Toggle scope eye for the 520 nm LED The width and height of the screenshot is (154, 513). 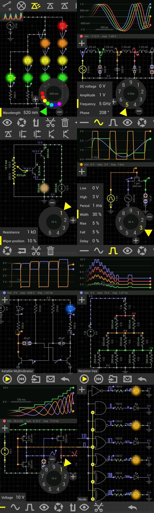point(7,123)
